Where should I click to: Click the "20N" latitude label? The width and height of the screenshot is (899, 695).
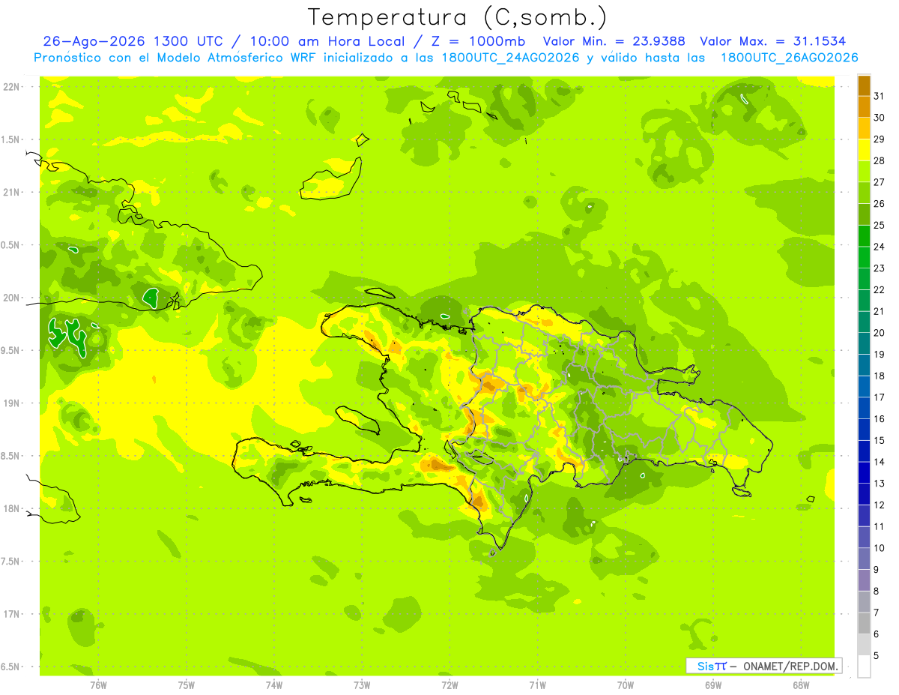coord(13,298)
